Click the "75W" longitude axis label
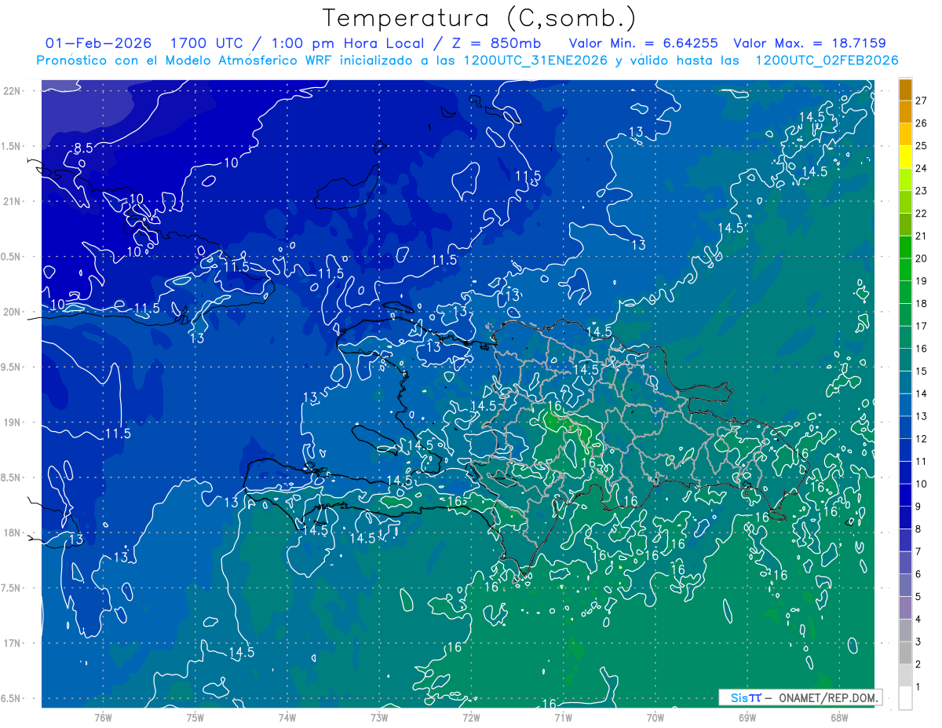The image size is (942, 728). (x=195, y=717)
